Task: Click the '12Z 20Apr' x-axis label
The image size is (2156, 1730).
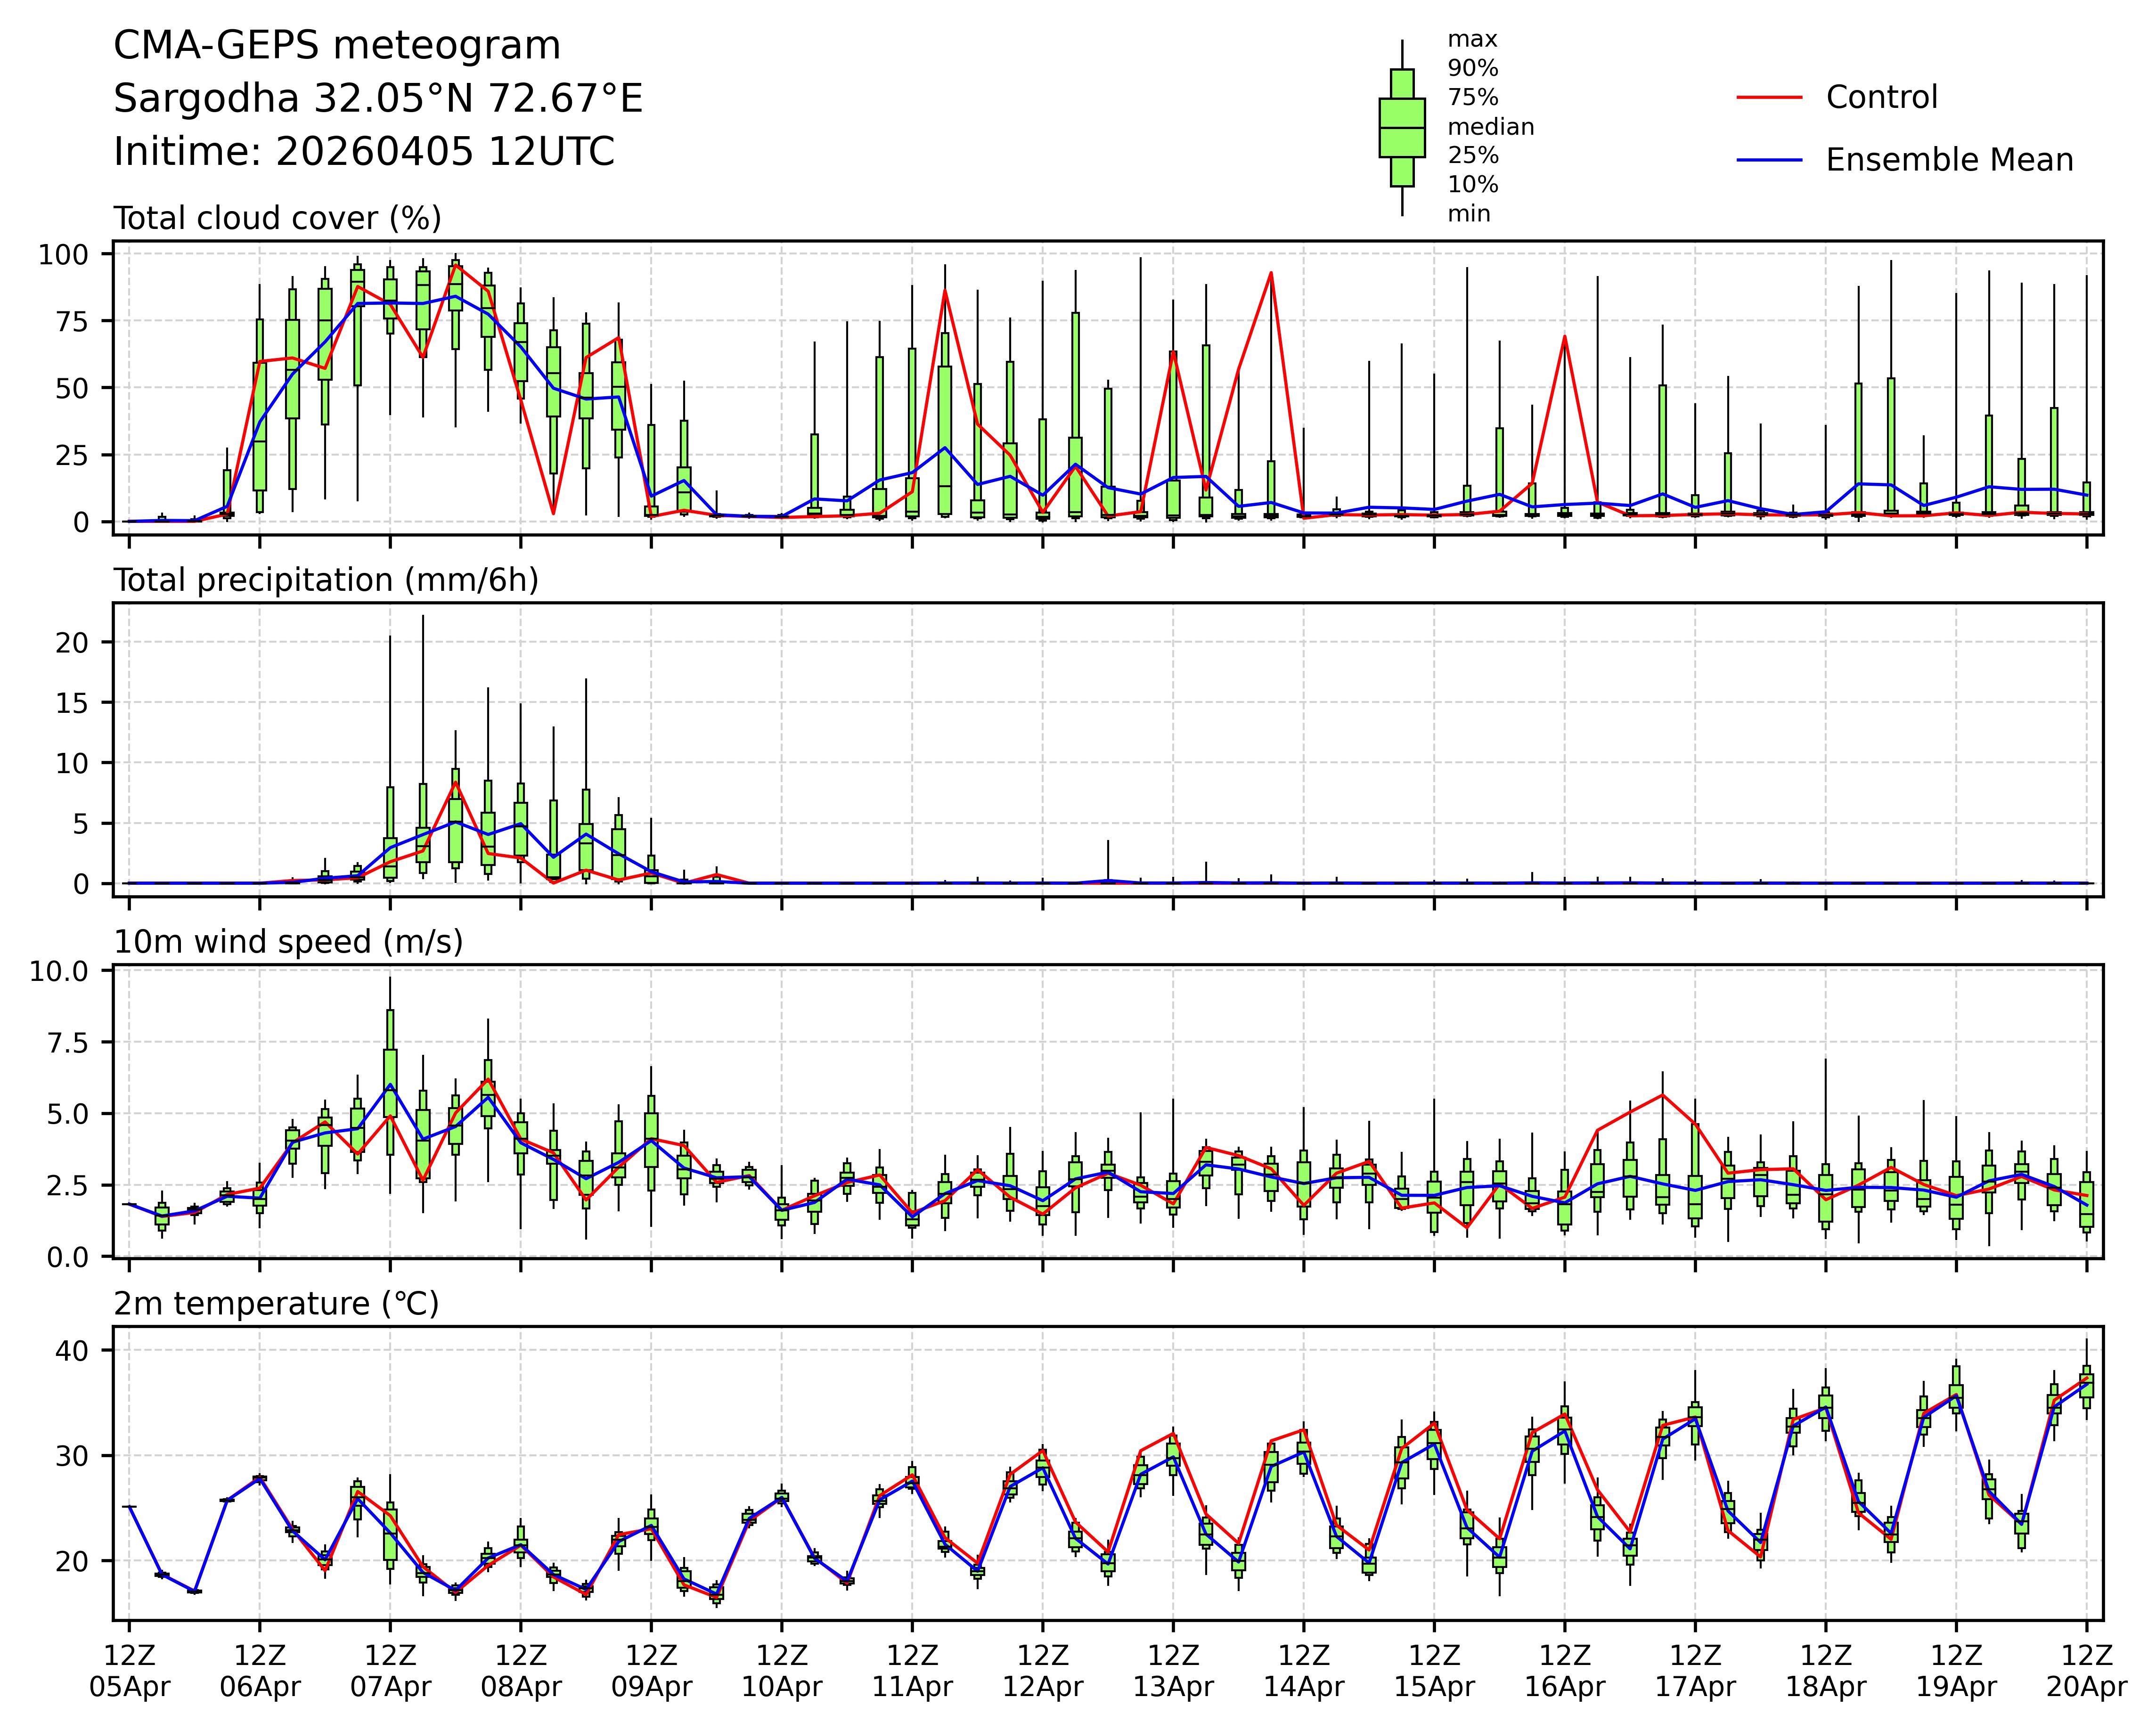Action: tap(2085, 1672)
